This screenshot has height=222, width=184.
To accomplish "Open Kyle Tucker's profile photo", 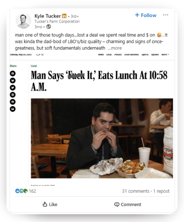I will click(x=23, y=21).
